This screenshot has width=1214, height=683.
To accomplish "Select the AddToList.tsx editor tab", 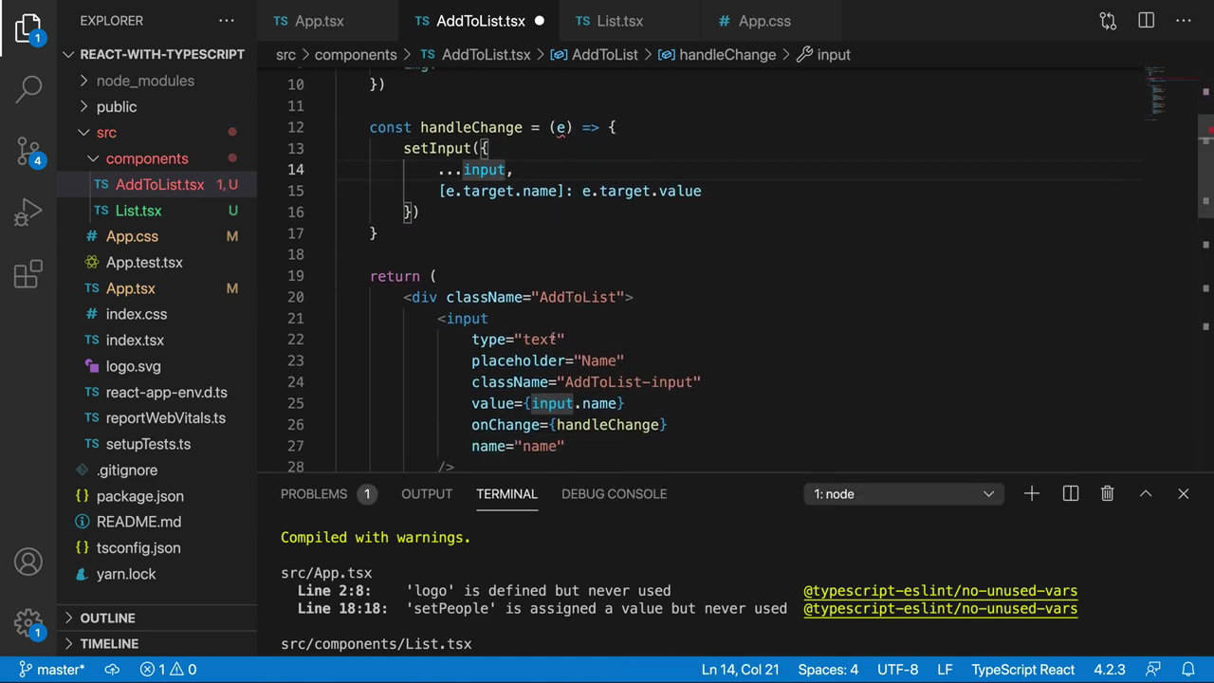I will 480,21.
